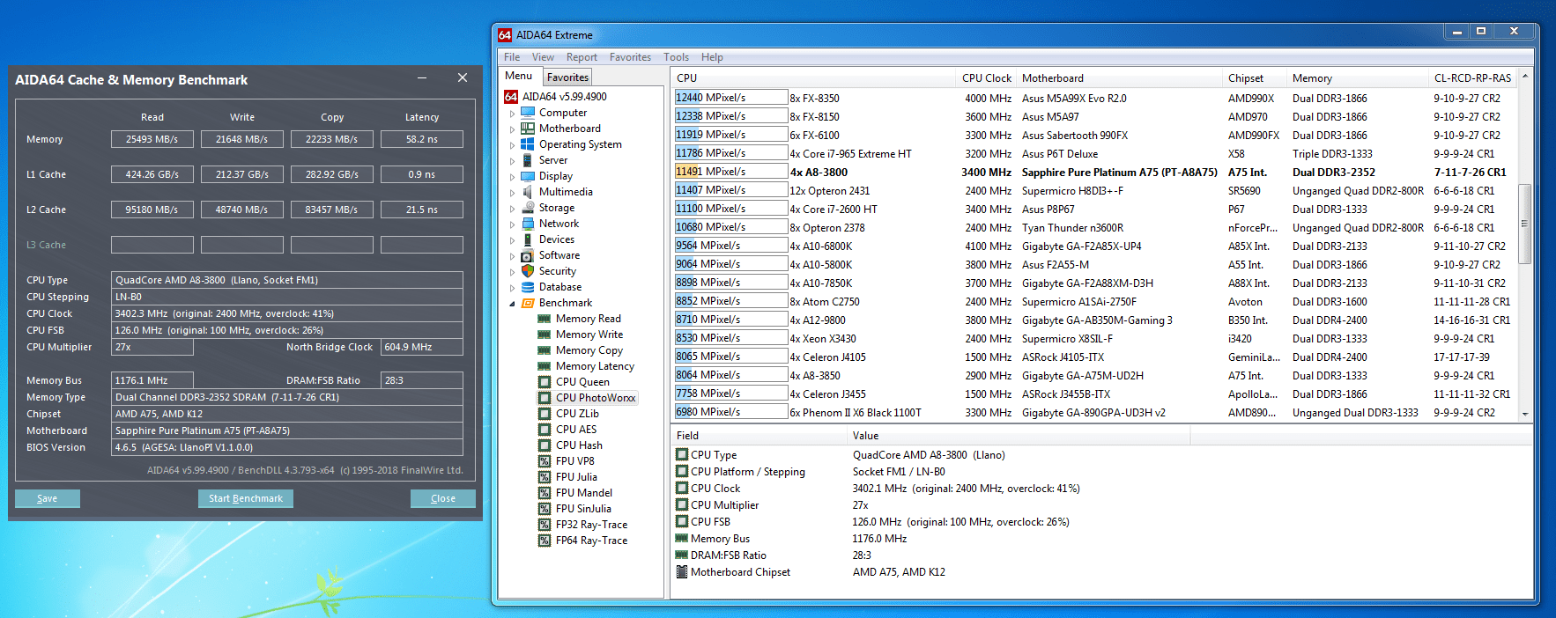The height and width of the screenshot is (618, 1556).
Task: Click the Computer icon in the tree
Action: (x=528, y=113)
